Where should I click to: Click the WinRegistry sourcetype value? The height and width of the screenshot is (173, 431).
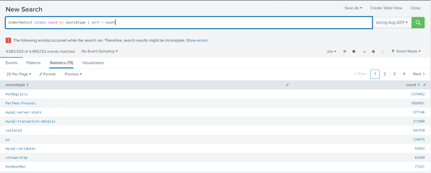click(16, 94)
